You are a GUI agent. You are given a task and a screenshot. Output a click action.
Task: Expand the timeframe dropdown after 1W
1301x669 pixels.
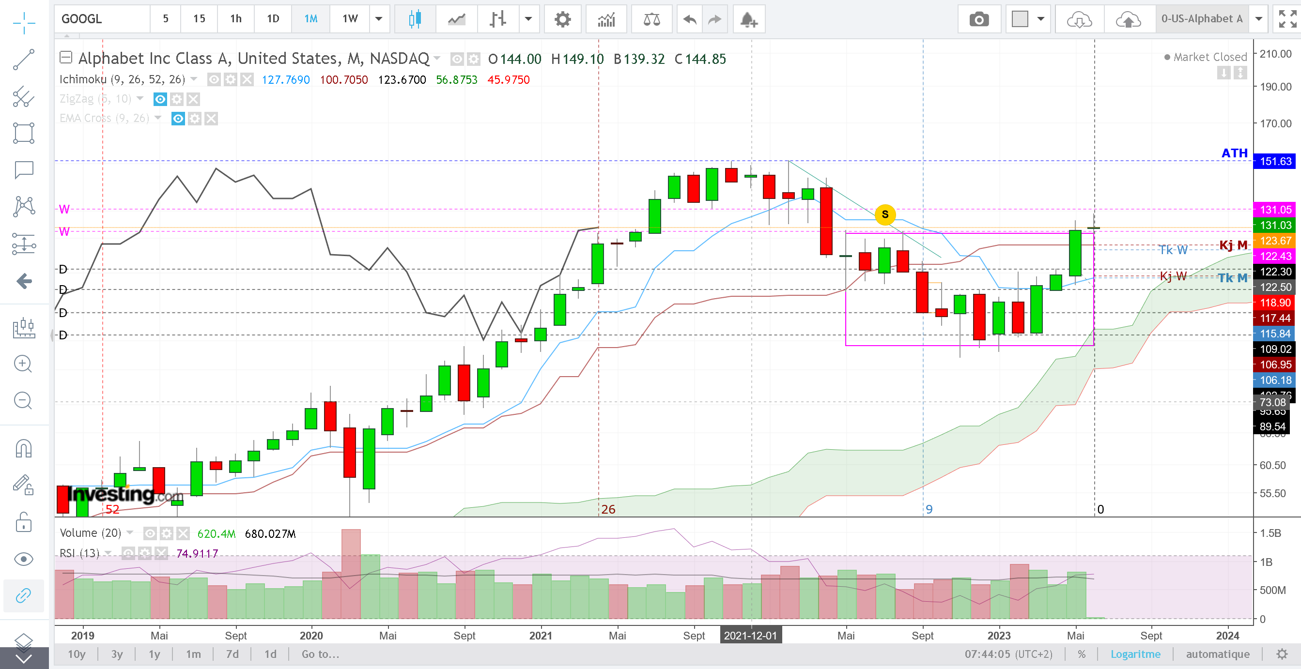coord(379,19)
